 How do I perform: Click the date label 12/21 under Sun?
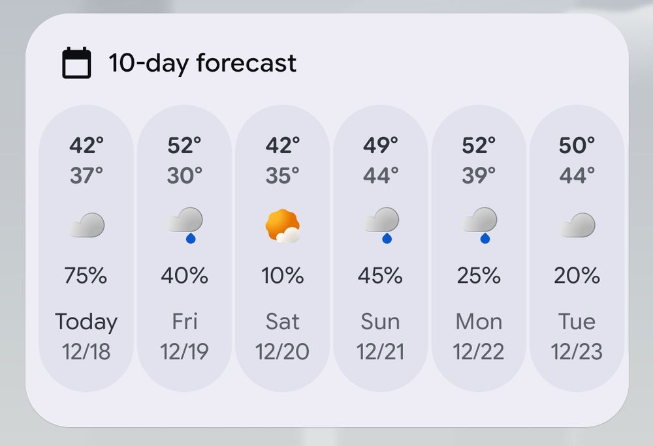coord(381,350)
